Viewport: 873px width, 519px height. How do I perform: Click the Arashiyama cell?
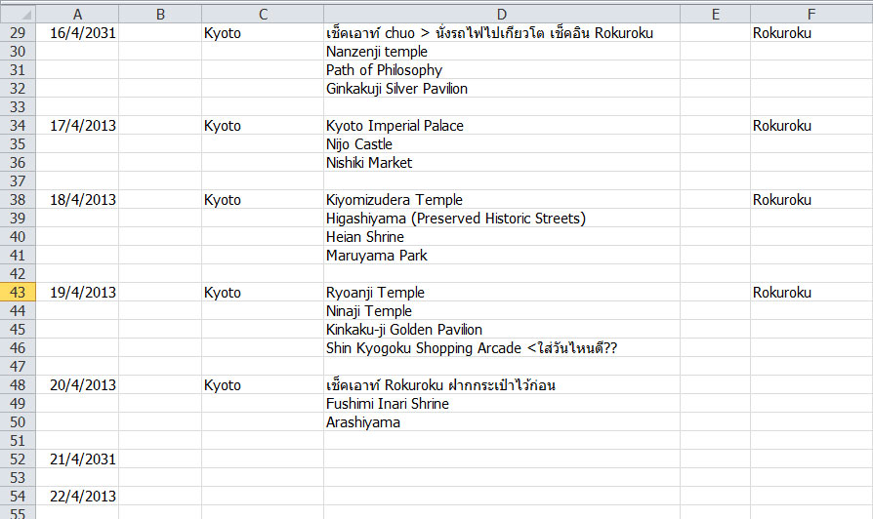502,422
